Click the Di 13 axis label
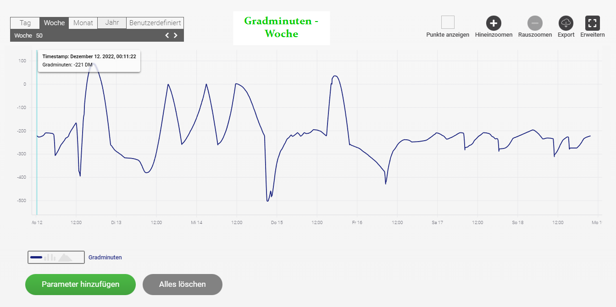Viewport: 616px width, 307px height. [x=116, y=223]
